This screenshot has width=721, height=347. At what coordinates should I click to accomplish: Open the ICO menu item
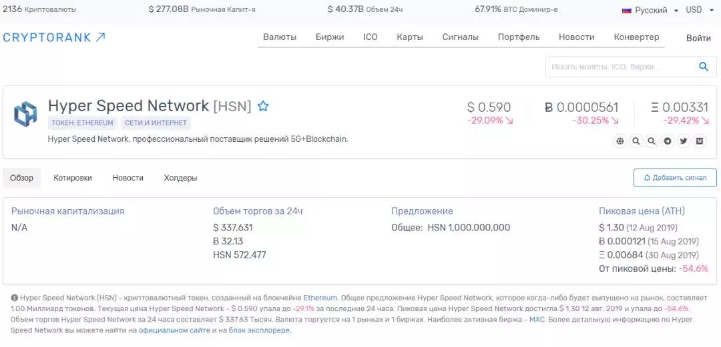pos(370,37)
